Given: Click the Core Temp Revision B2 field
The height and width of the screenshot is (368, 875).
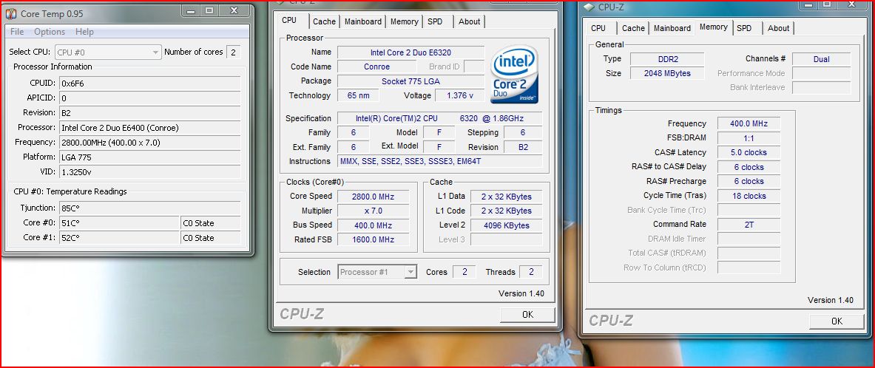Looking at the screenshot, I should [x=150, y=112].
